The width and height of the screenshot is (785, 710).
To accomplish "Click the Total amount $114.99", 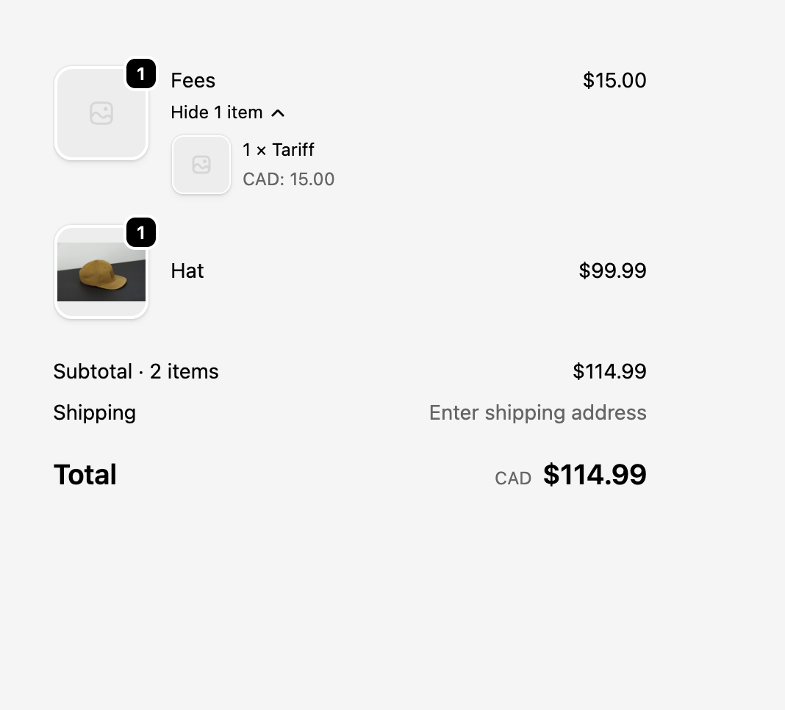I will 595,474.
